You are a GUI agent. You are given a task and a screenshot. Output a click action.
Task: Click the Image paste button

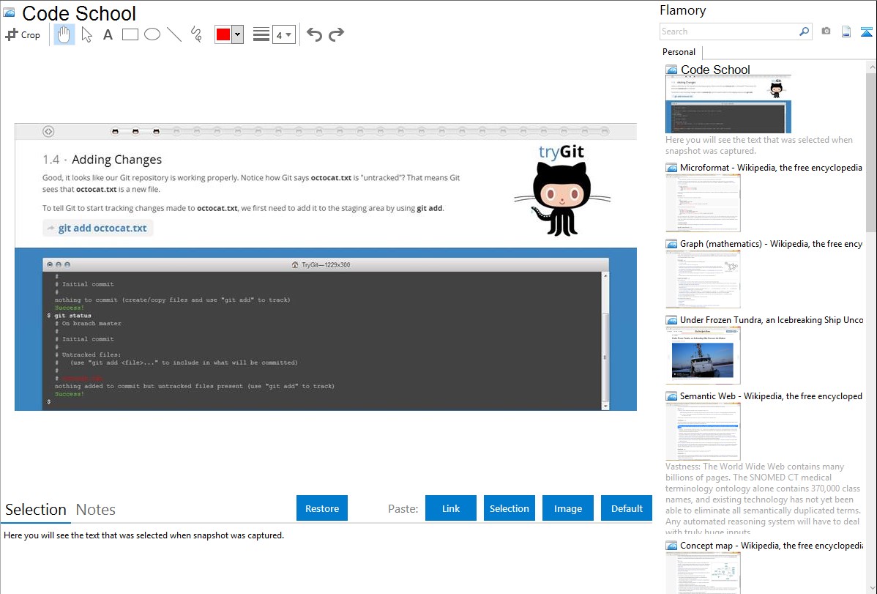point(567,508)
